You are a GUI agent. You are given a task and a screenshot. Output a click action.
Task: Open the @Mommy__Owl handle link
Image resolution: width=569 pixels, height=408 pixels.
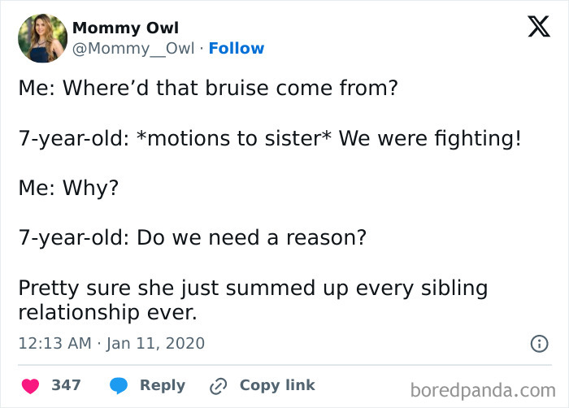coord(133,48)
